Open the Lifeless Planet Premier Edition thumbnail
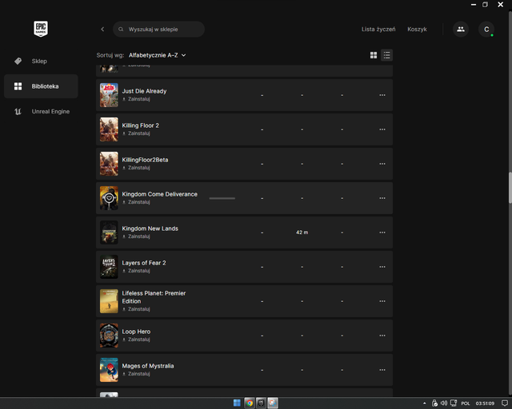The width and height of the screenshot is (512, 409). point(109,301)
